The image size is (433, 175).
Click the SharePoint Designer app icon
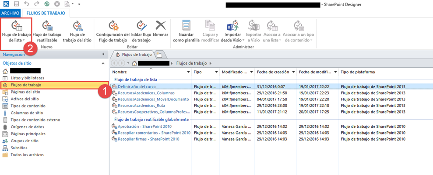click(x=6, y=4)
